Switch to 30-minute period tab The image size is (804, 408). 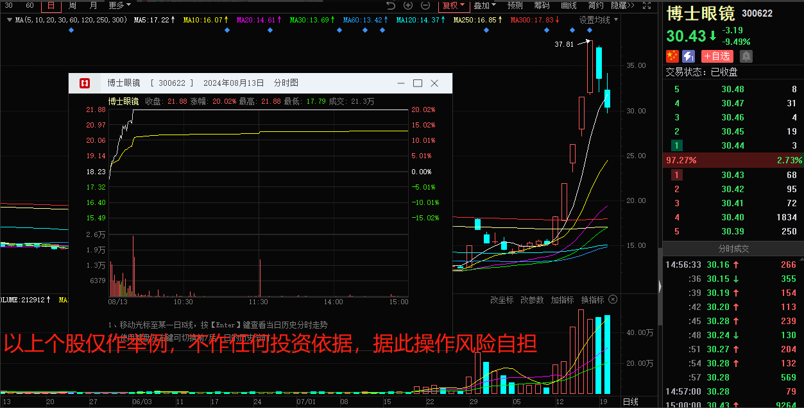coord(9,5)
